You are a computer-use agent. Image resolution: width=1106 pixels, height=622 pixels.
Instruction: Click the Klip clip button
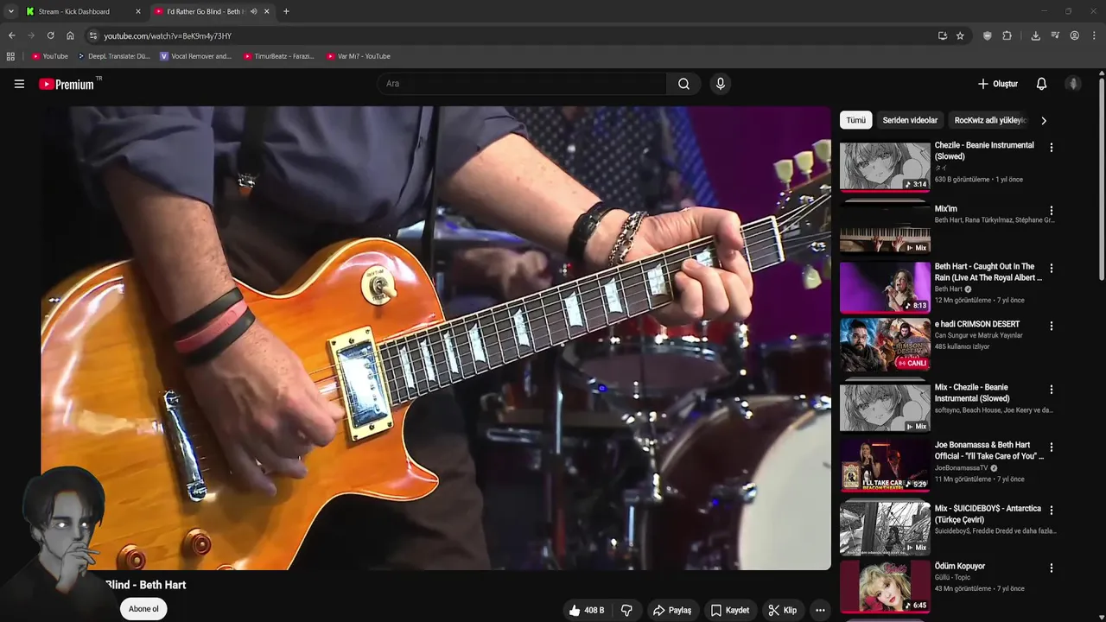pyautogui.click(x=783, y=610)
